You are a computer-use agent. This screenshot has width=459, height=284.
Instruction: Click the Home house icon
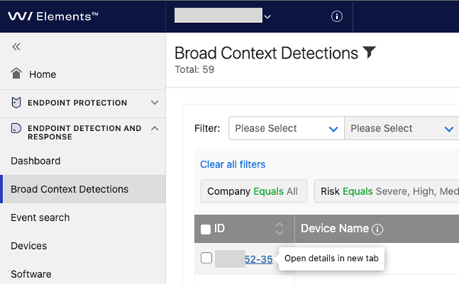pos(17,73)
